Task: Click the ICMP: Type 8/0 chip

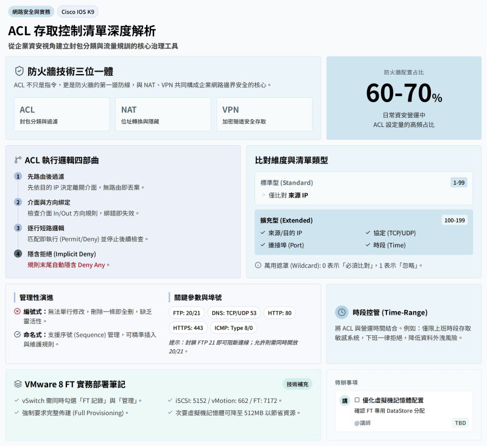Action: tap(234, 328)
